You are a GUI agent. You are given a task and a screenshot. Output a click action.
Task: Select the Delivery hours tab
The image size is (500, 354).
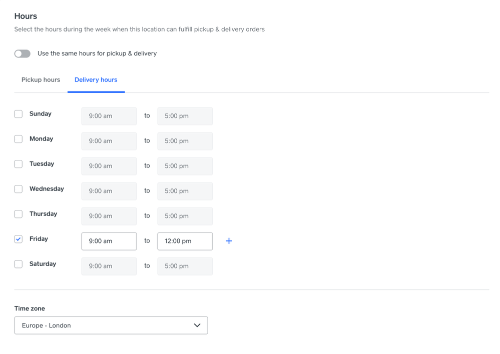(x=96, y=80)
